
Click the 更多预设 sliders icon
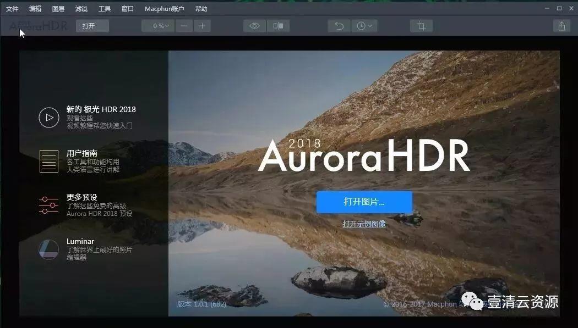[48, 205]
